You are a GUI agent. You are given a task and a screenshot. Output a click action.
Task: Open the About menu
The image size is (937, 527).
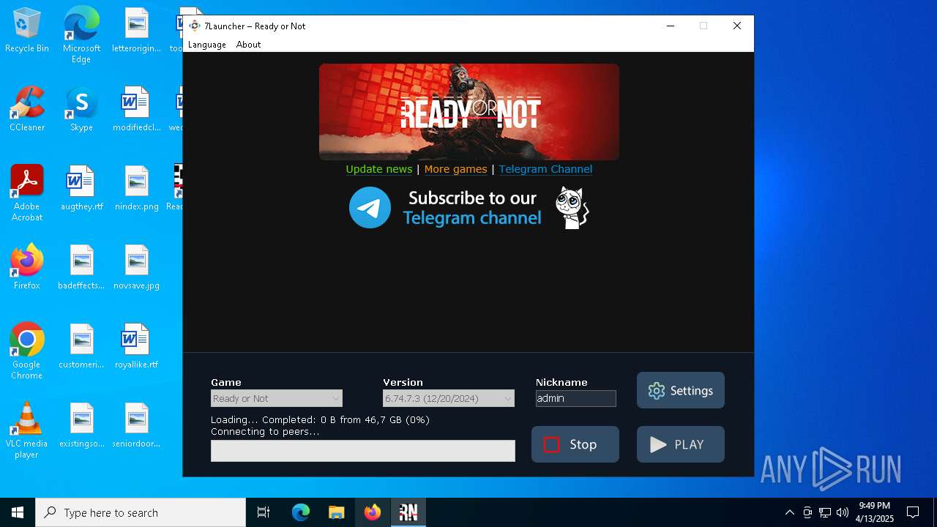[248, 45]
